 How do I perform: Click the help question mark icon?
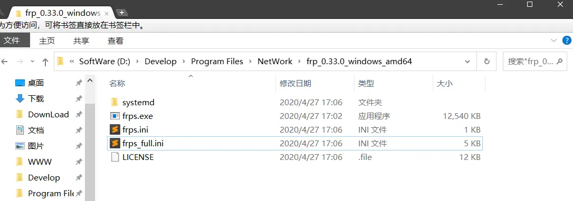[x=567, y=40]
